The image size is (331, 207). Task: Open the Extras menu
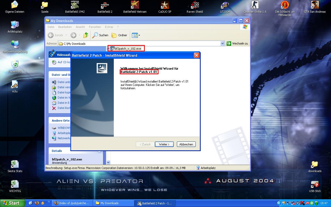pos(109,27)
